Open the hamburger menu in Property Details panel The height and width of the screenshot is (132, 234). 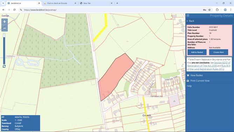tap(188, 15)
